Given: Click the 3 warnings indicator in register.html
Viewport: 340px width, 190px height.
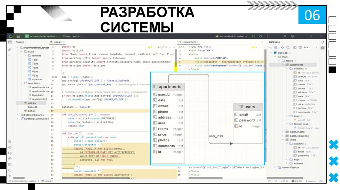Looking at the screenshot, I should pyautogui.click(x=254, y=47).
